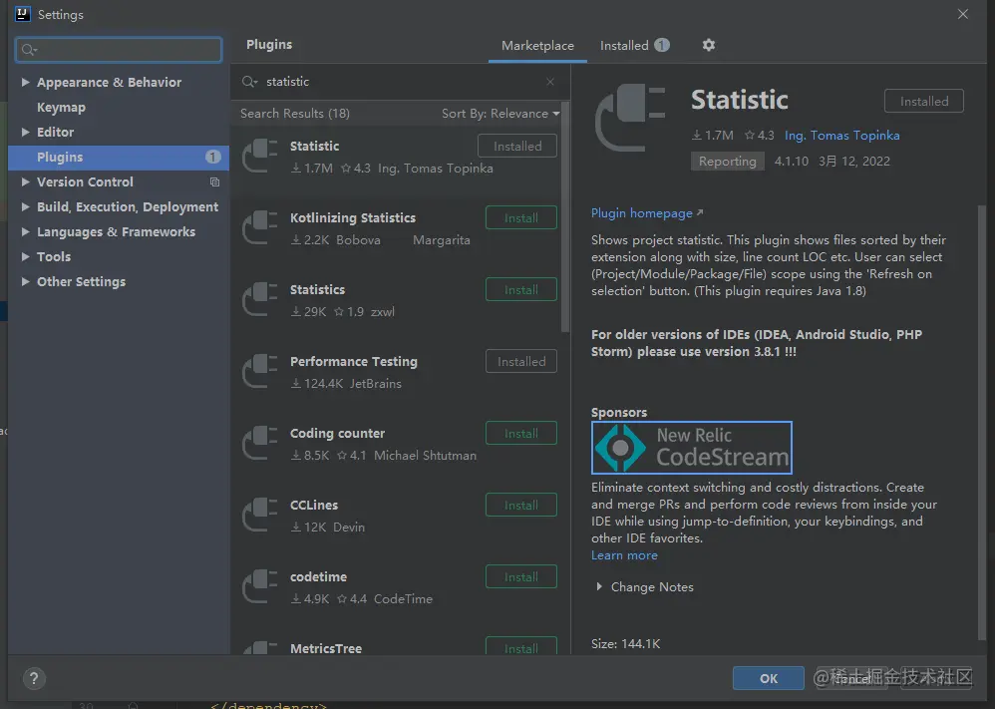Install the CCLines plugin
This screenshot has height=709, width=995.
click(x=521, y=505)
